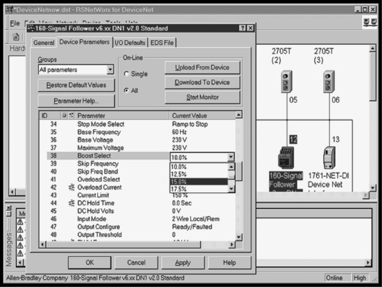Screen dimensions: 382x287
Task: Toggle the Boost Select value dropdown arrow
Action: [231, 157]
